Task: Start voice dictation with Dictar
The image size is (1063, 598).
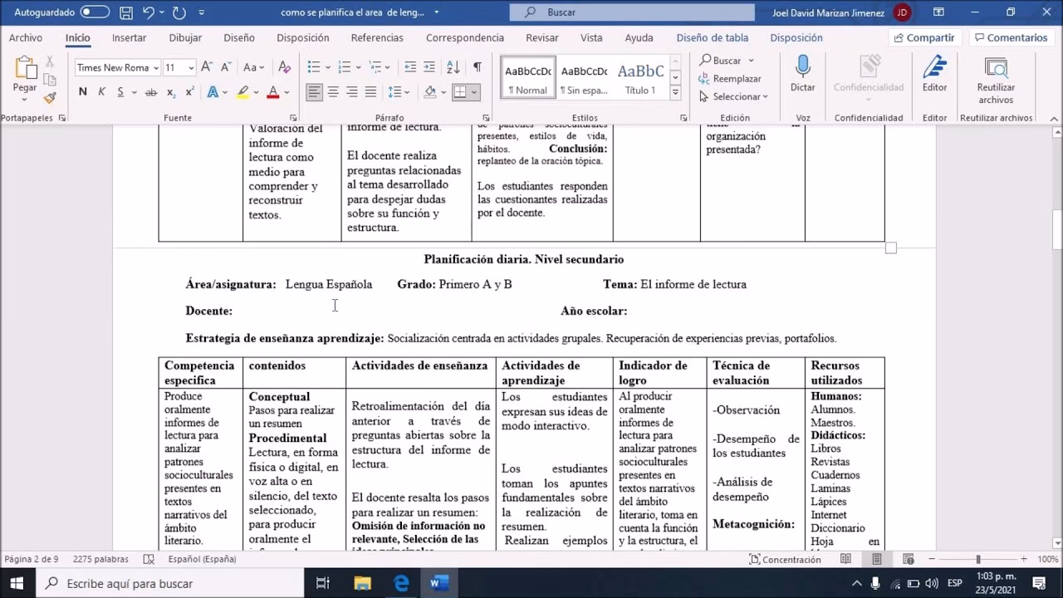Action: 801,75
